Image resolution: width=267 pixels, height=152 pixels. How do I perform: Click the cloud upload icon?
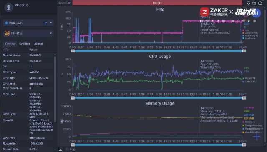pyautogui.click(x=260, y=3)
